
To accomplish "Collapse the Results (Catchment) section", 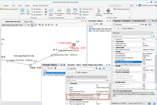I will click(113, 72).
